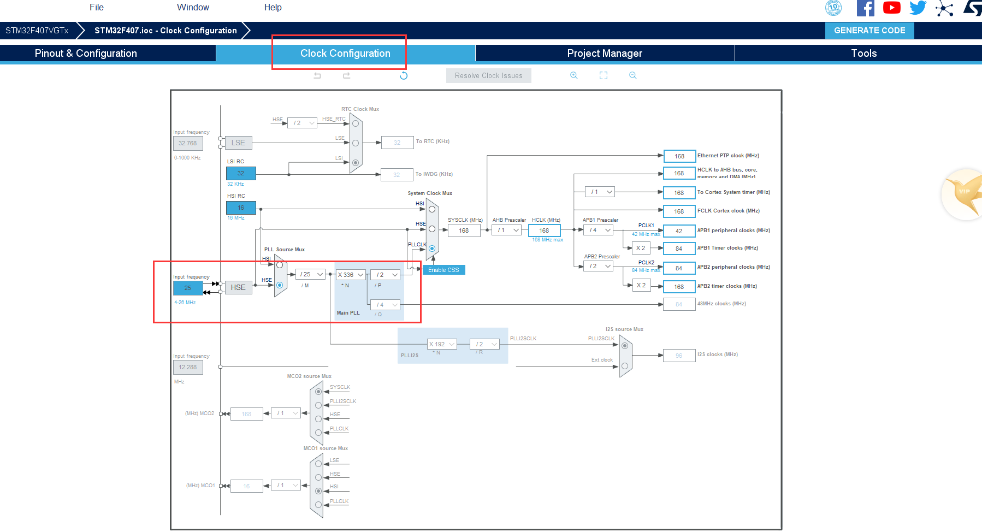Click the GENERATE CODE button
Image resolution: width=982 pixels, height=532 pixels.
pos(869,30)
